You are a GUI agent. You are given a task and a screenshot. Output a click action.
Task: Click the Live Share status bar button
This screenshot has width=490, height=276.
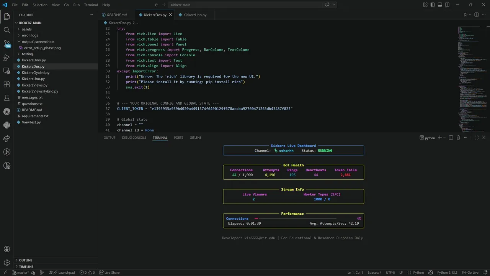pos(109,273)
